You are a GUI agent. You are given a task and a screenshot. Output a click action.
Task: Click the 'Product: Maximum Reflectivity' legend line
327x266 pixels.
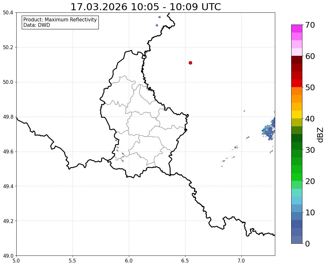(60, 19)
